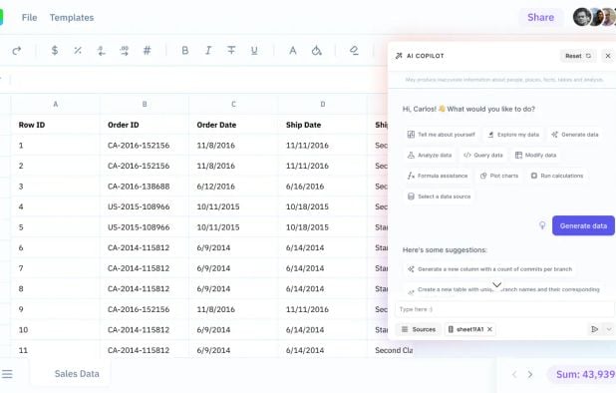This screenshot has width=616, height=393.
Task: Expand suggestions with down chevron
Action: click(x=497, y=284)
